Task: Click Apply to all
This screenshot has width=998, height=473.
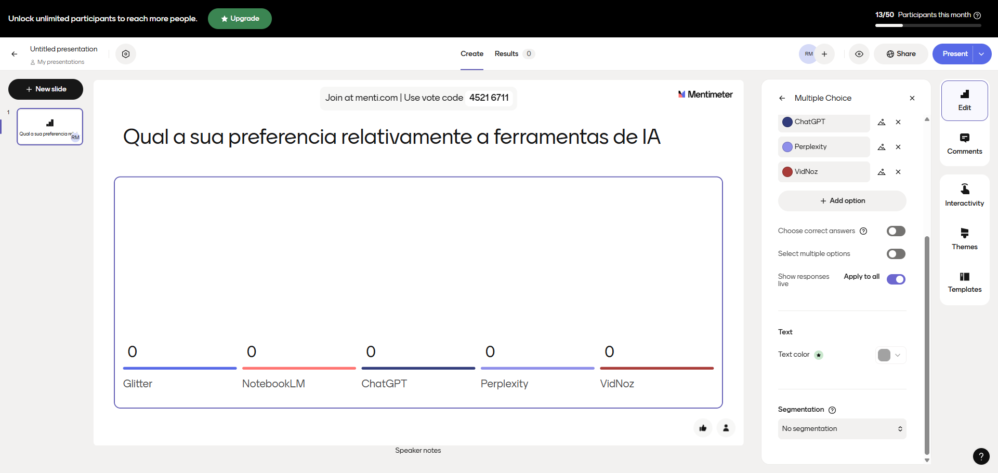Action: [861, 277]
